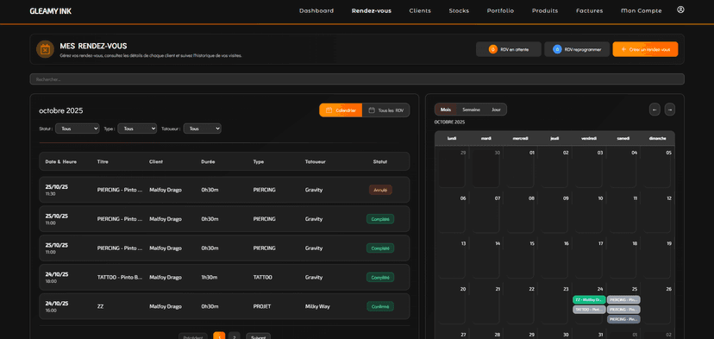Switch to Tous les RDV view
The image size is (714, 339).
click(385, 110)
